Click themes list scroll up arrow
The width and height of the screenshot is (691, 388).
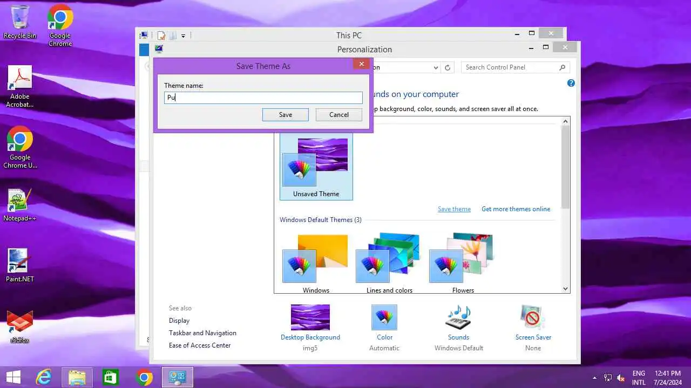tap(566, 121)
